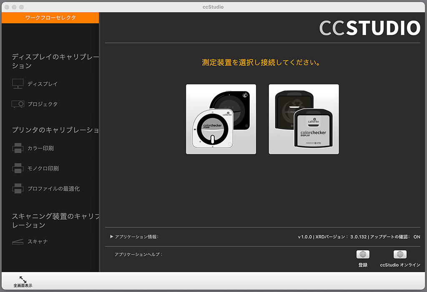Expand the アプリケーション情報 disclosure triangle
427x292 pixels.
tap(112, 237)
